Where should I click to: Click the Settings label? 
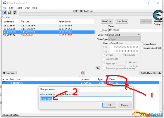click(158, 24)
